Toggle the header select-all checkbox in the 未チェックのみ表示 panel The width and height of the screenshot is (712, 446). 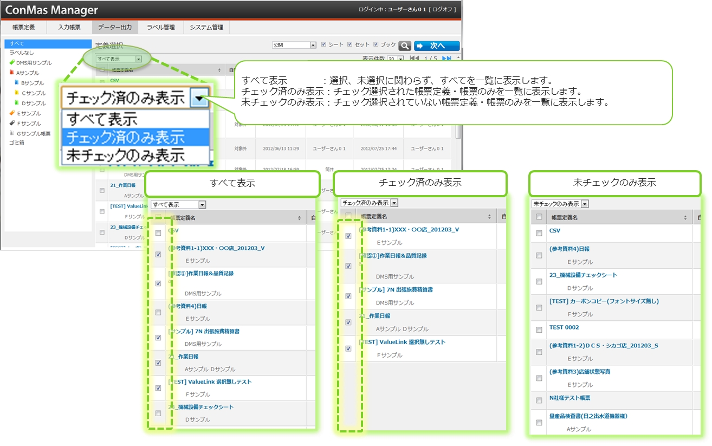click(539, 217)
